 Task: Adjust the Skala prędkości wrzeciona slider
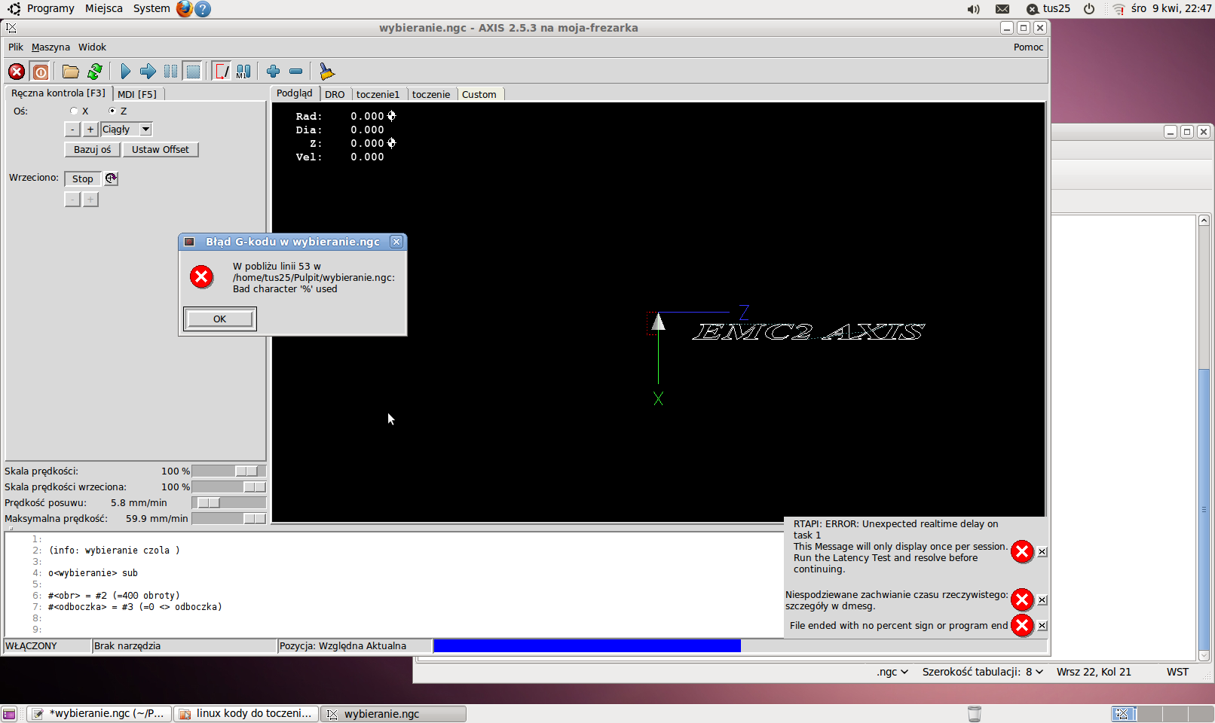[x=229, y=487]
